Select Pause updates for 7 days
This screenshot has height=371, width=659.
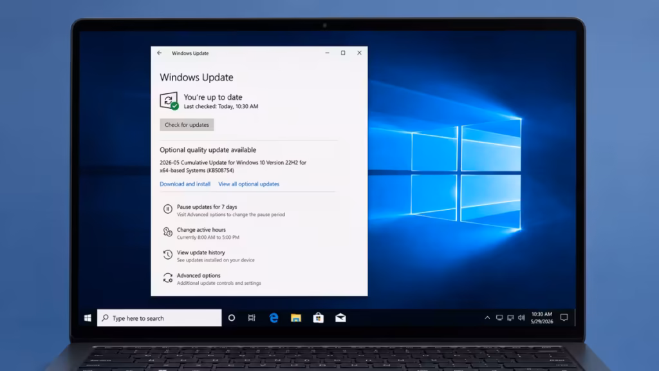pos(207,207)
